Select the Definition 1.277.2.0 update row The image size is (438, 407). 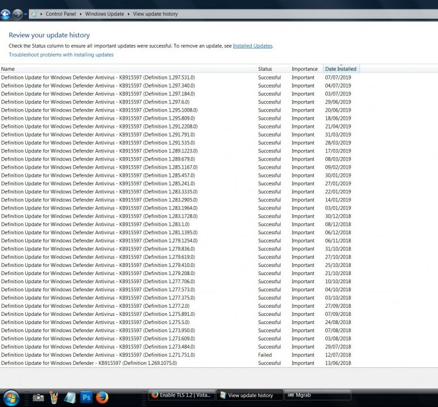pyautogui.click(x=180, y=306)
